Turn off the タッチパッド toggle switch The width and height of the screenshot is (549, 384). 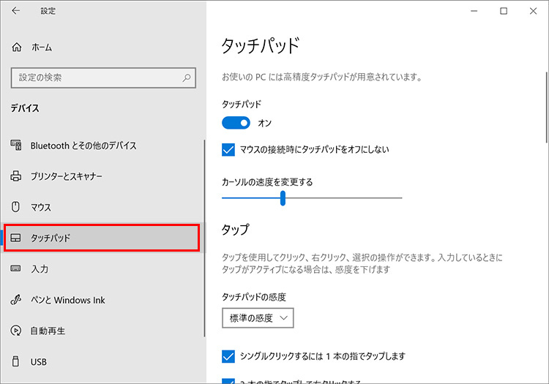(236, 123)
